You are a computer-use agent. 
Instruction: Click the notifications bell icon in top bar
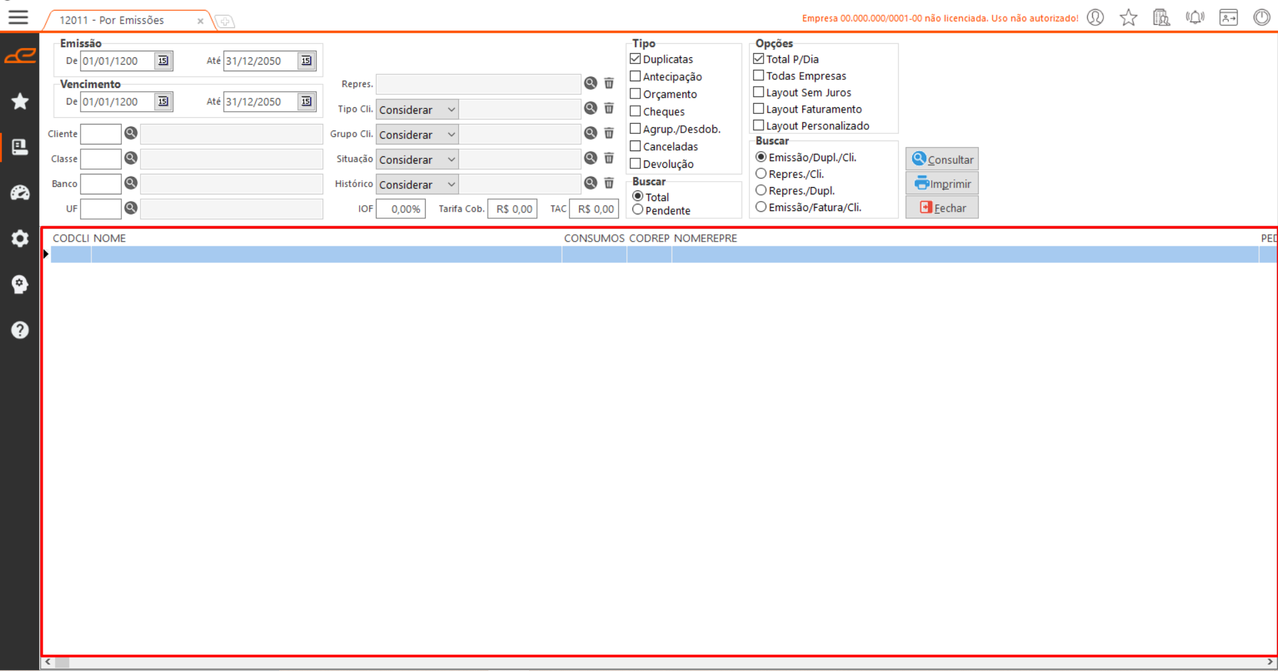coord(1195,17)
